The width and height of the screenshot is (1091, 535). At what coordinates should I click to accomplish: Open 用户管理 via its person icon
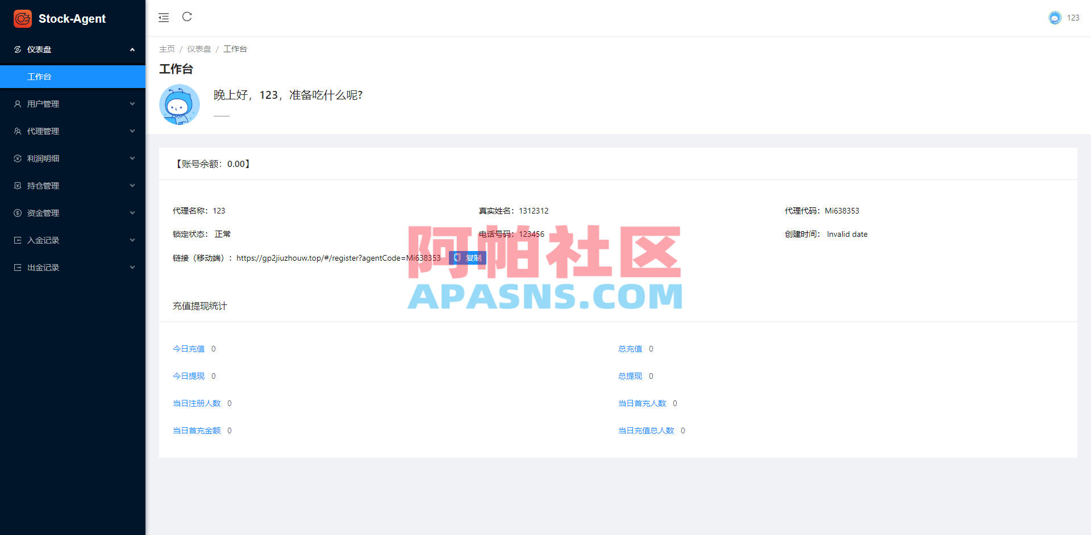tap(18, 103)
